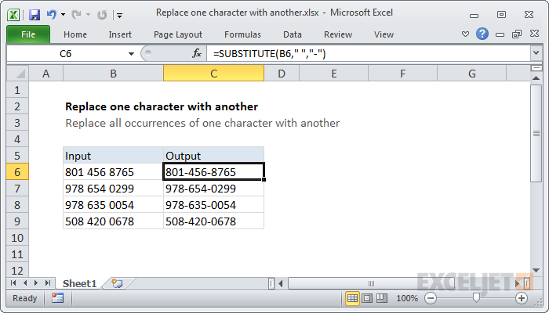Select column G header
Viewport: 549px width, 313px height.
471,74
